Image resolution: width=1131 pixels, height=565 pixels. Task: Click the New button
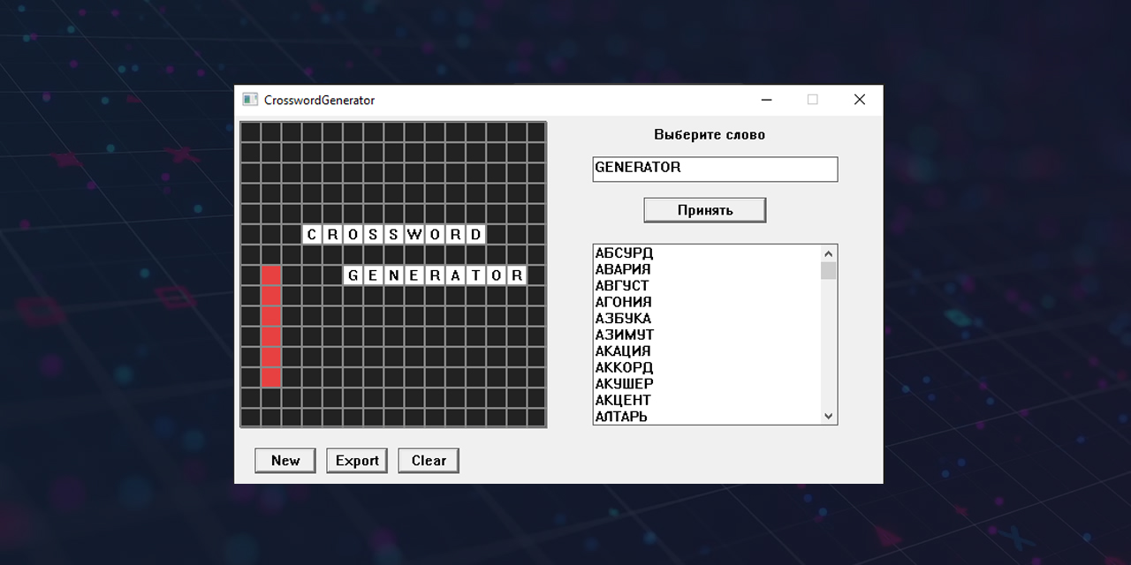point(285,460)
